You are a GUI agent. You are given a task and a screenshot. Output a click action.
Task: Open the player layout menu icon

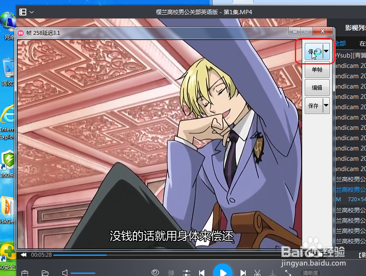pyautogui.click(x=23, y=12)
